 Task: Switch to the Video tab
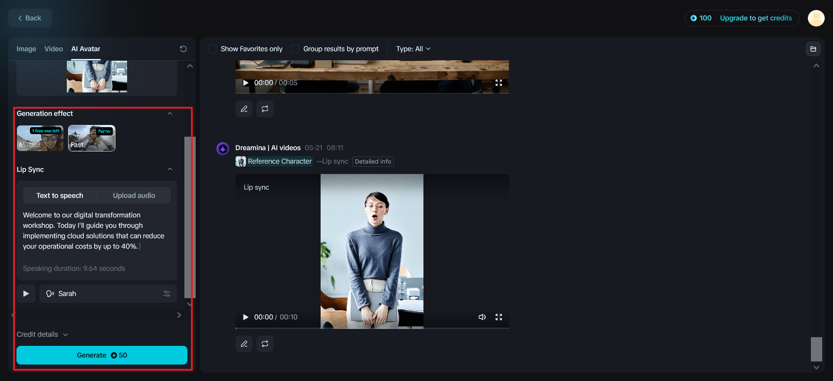click(54, 49)
